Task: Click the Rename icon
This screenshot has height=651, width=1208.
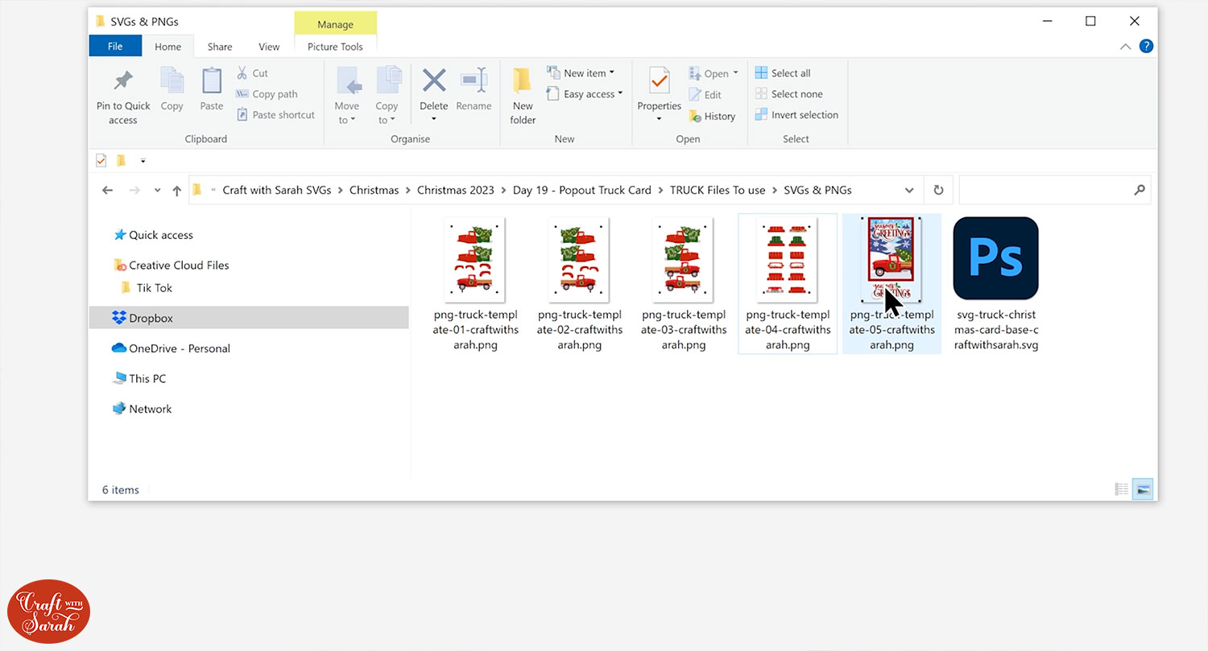Action: coord(474,81)
